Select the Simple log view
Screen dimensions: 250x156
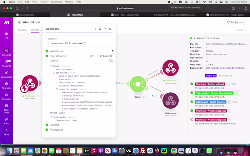210,76
